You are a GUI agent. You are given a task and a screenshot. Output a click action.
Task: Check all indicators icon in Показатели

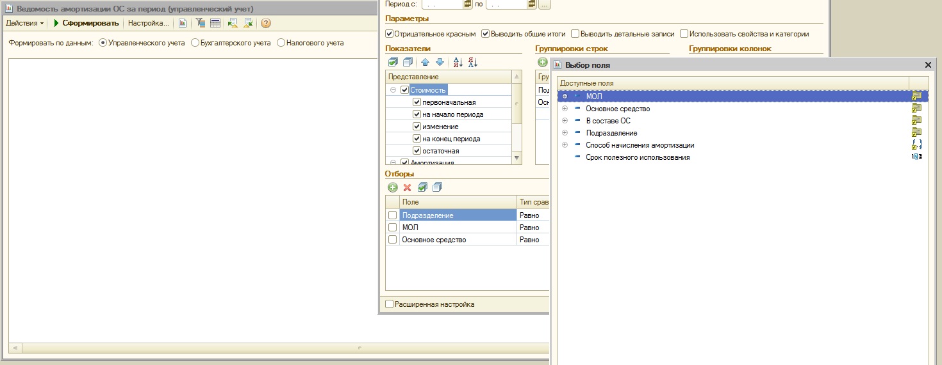tap(393, 62)
